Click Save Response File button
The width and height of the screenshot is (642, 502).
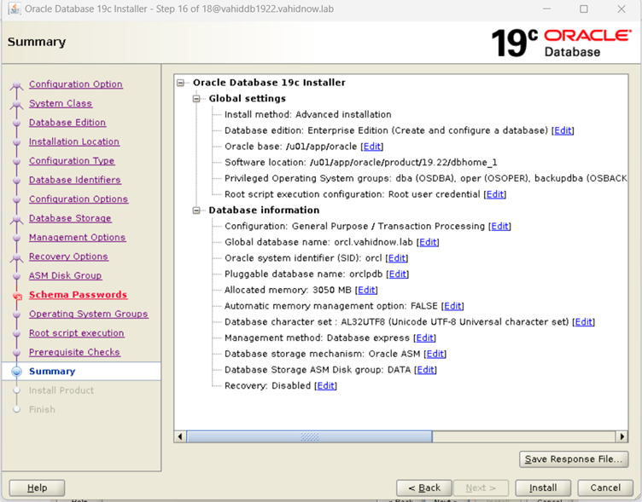[573, 459]
